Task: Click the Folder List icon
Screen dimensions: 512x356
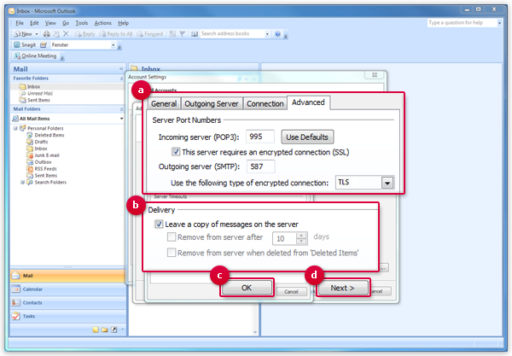Action: click(x=104, y=330)
